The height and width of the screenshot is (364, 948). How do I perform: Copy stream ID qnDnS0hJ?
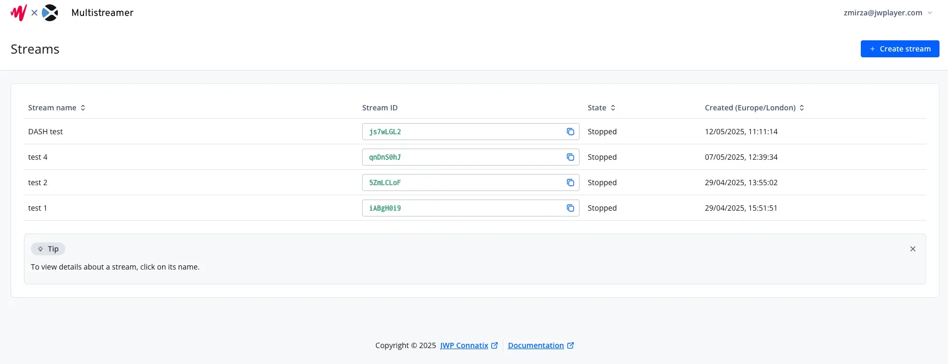[x=571, y=157]
